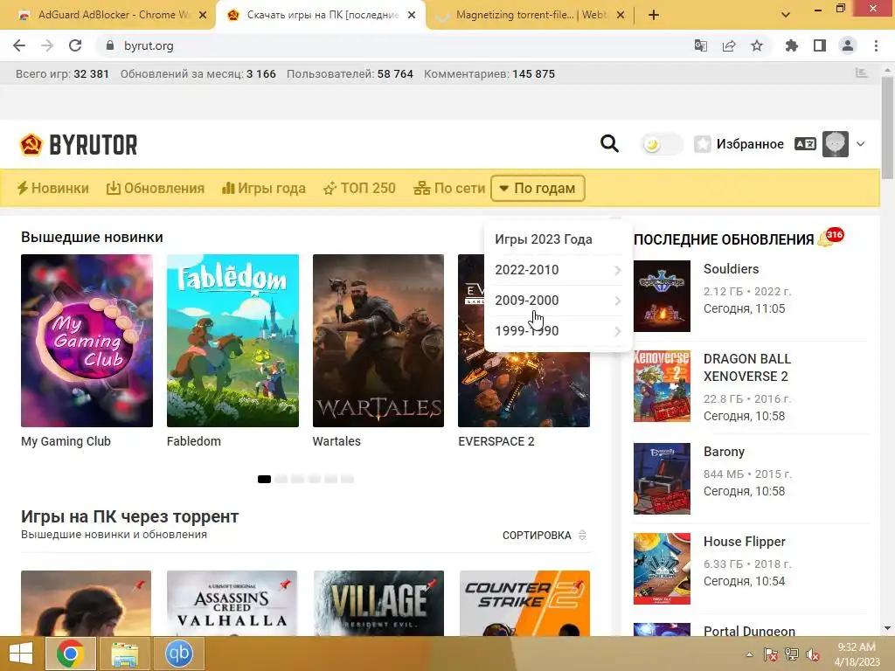Viewport: 895px width, 671px height.
Task: Open Counter Strike 2 card
Action: (x=524, y=603)
